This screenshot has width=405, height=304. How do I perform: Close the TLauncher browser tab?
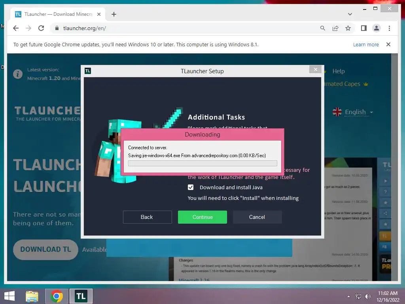click(x=98, y=14)
